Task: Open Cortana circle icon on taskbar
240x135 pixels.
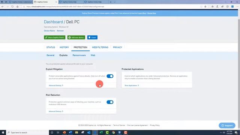Action: click(x=52, y=132)
